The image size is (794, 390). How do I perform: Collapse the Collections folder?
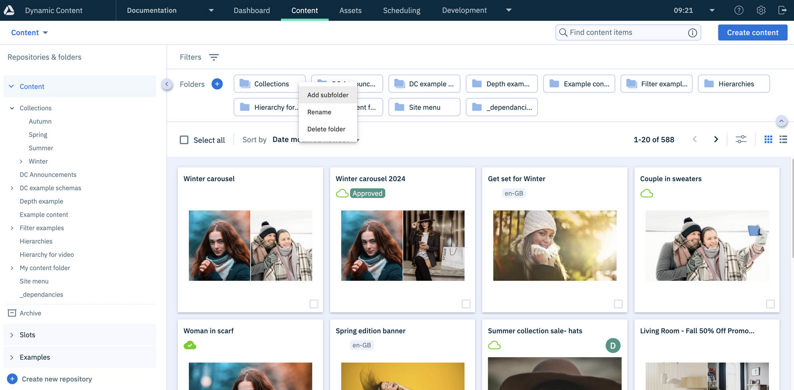12,108
